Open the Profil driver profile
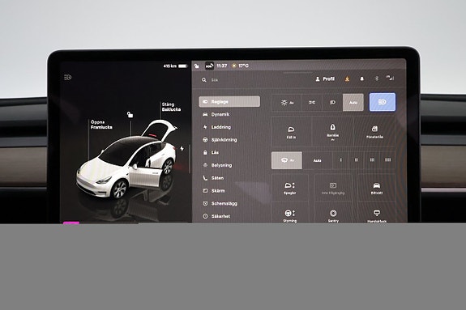 point(325,79)
